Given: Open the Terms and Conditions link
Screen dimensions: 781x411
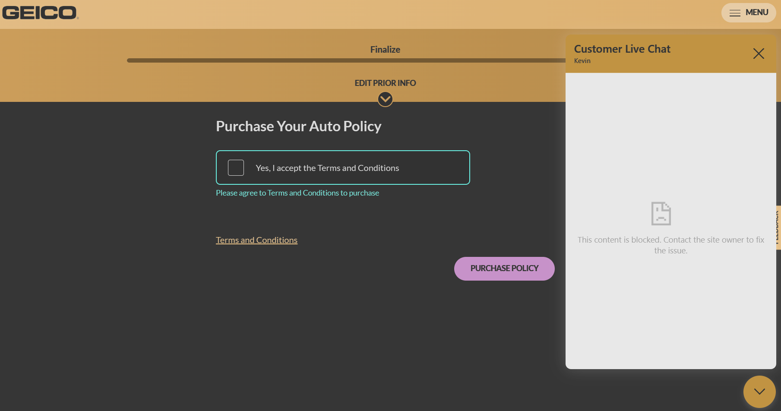Looking at the screenshot, I should point(256,240).
